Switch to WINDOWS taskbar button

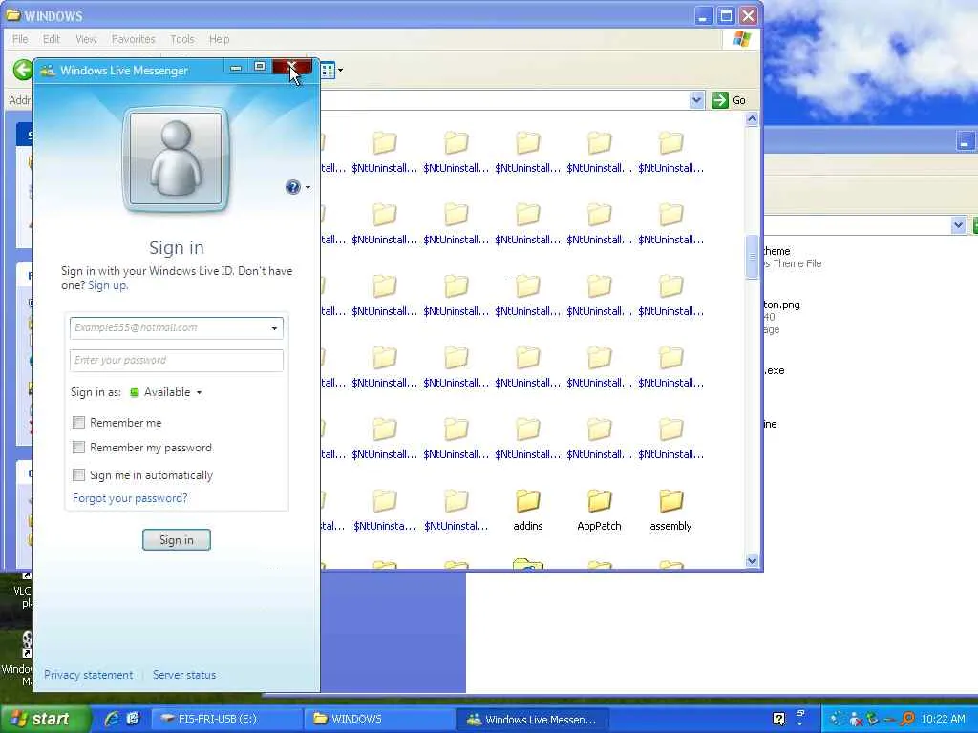coord(378,719)
